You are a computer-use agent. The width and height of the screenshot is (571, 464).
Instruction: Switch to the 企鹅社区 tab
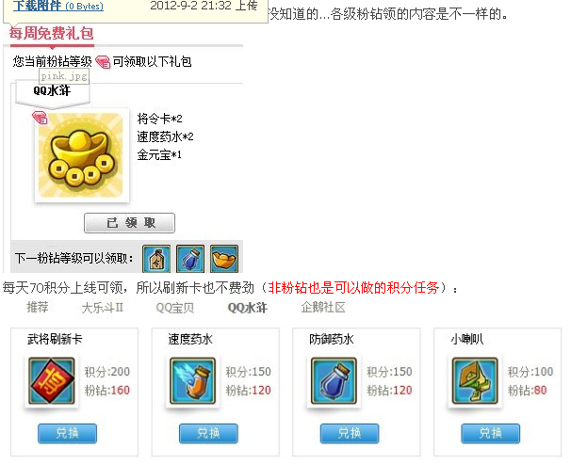[x=323, y=308]
